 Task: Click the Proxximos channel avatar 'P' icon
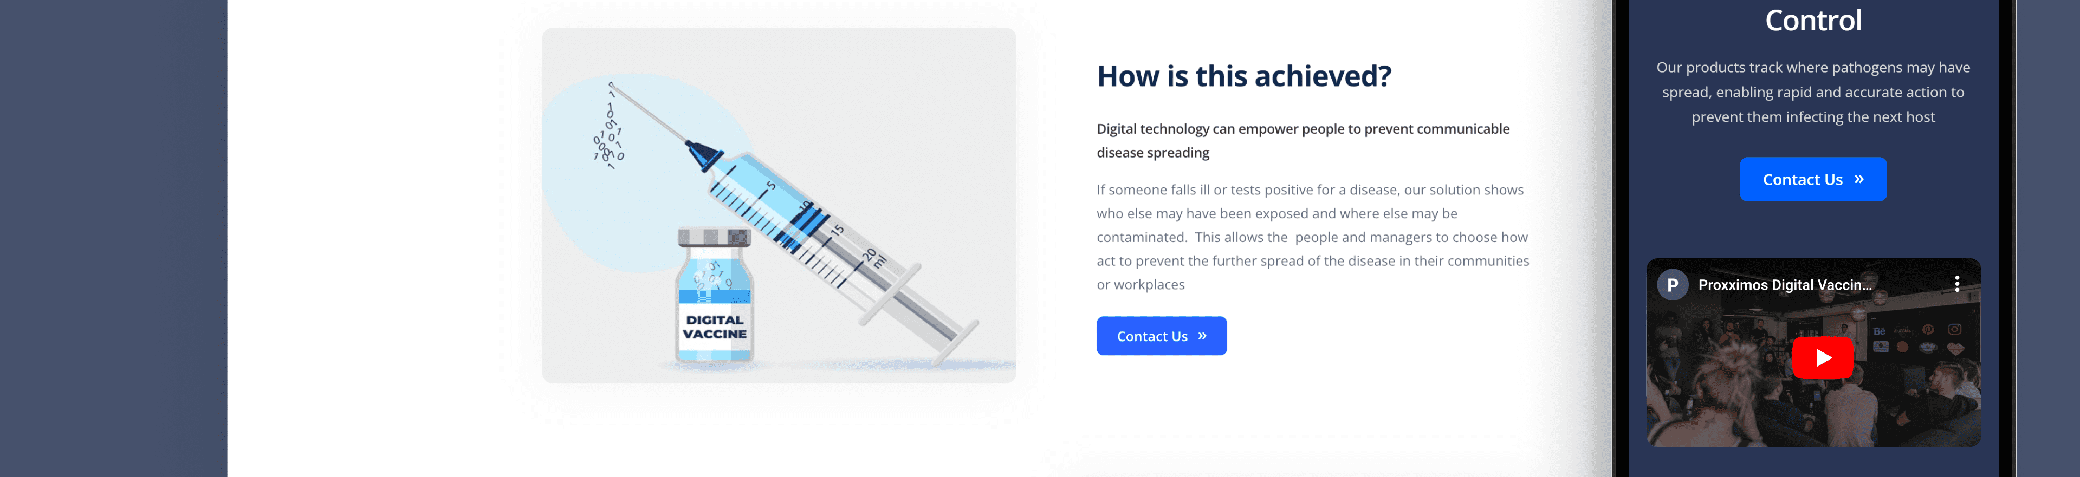pos(1672,285)
